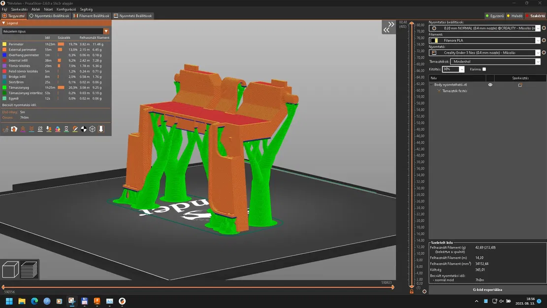This screenshot has height=308, width=547.
Task: Toggle center of gravity marker icon
Action: tap(84, 129)
